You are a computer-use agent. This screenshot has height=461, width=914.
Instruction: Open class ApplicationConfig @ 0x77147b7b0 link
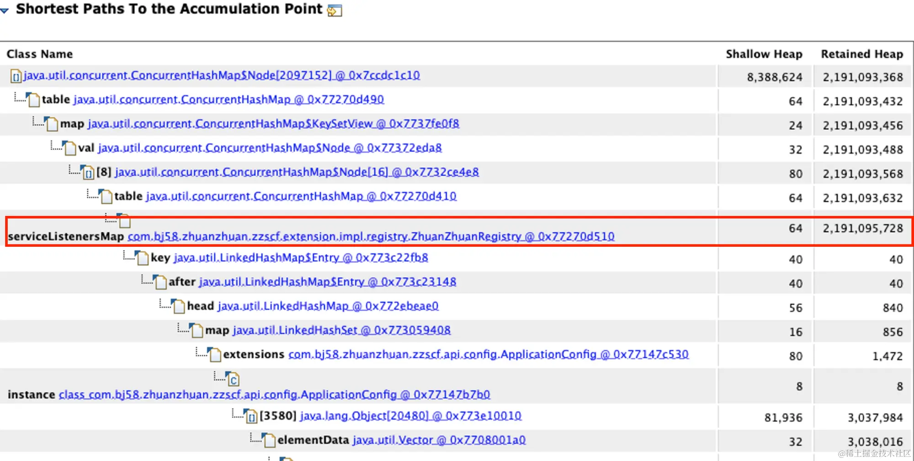pyautogui.click(x=274, y=395)
